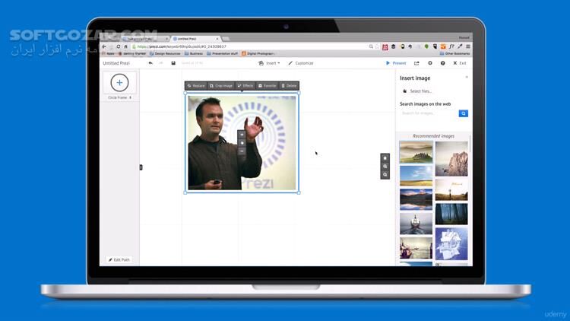Open the help question mark icon
This screenshot has width=570, height=321.
click(x=443, y=63)
